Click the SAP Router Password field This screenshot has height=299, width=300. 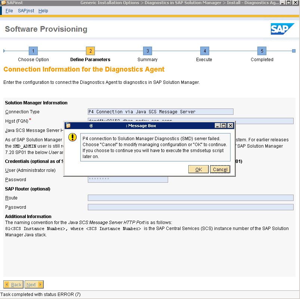click(x=191, y=207)
